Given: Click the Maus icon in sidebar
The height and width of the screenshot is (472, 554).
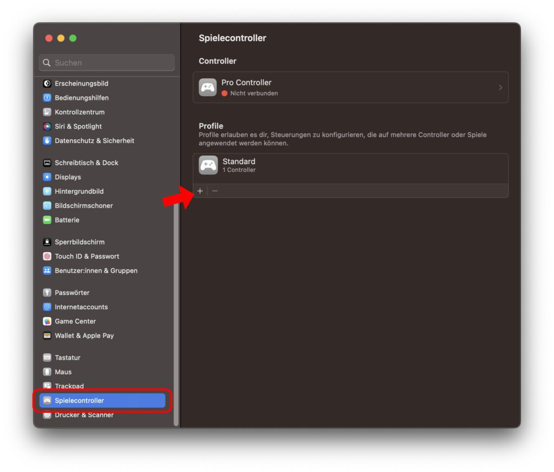Looking at the screenshot, I should tap(47, 372).
